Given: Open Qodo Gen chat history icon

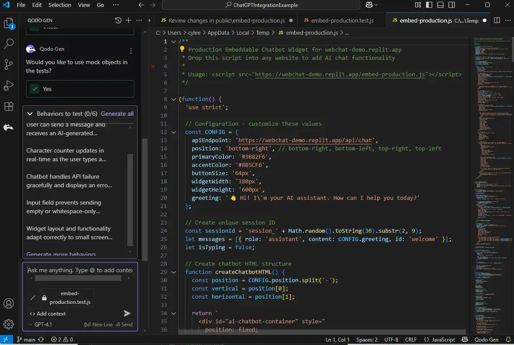Looking at the screenshot, I should (x=118, y=20).
